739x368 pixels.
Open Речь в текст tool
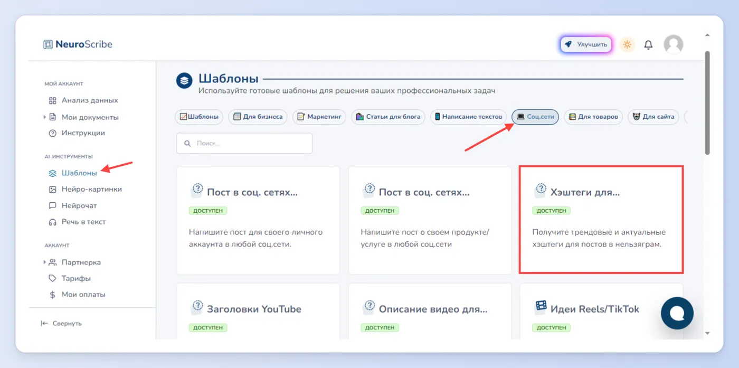pos(78,222)
